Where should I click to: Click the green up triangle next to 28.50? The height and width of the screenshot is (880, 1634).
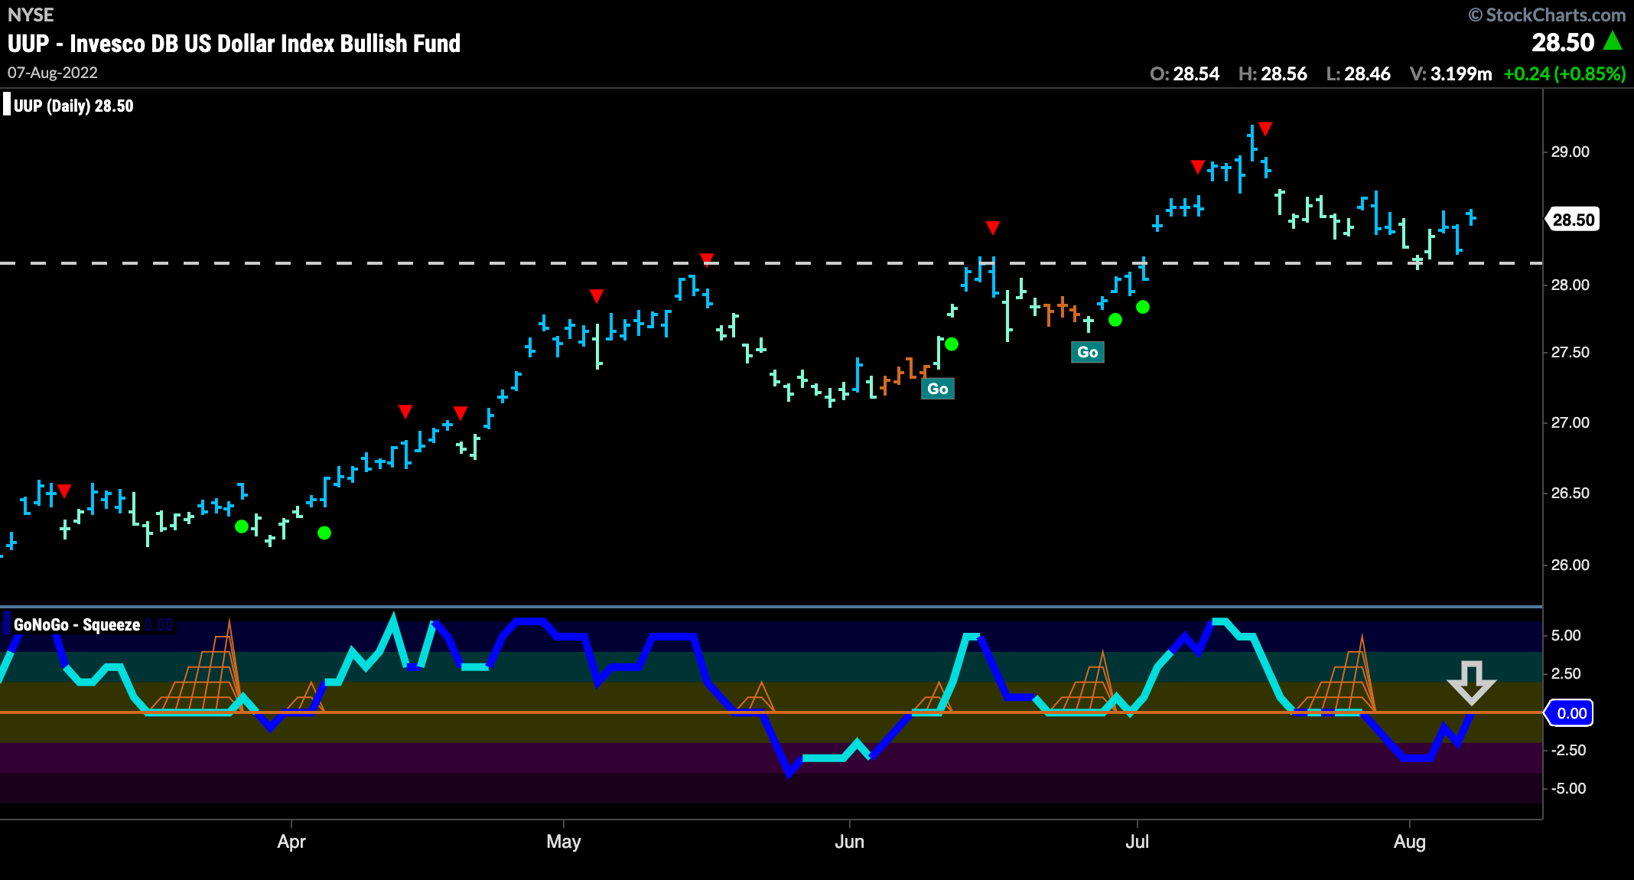coord(1613,41)
